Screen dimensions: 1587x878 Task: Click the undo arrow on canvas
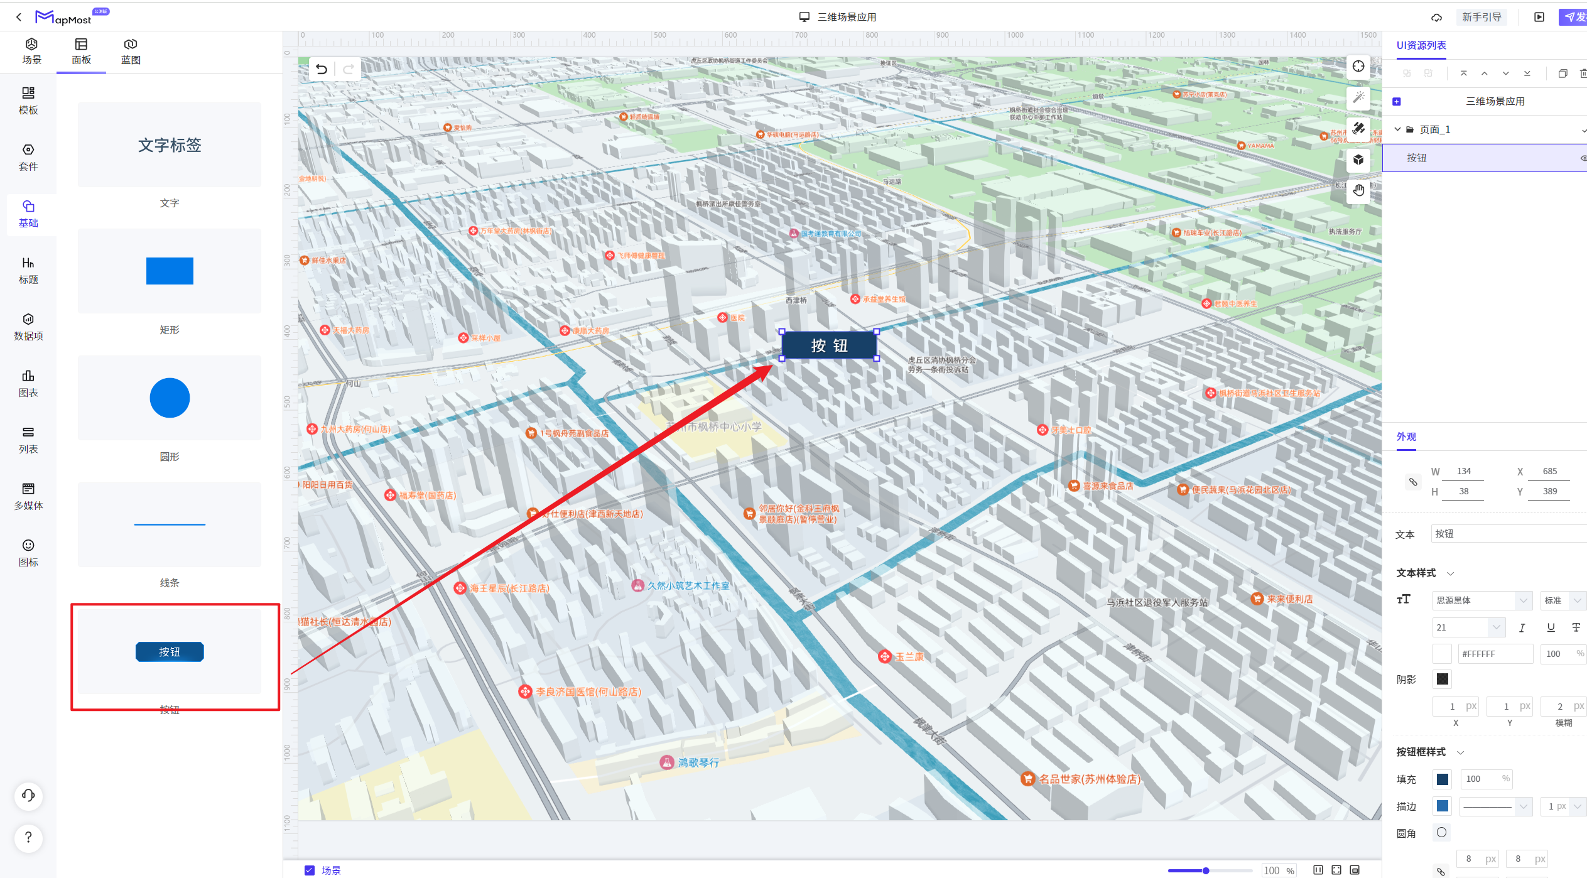[x=322, y=69]
